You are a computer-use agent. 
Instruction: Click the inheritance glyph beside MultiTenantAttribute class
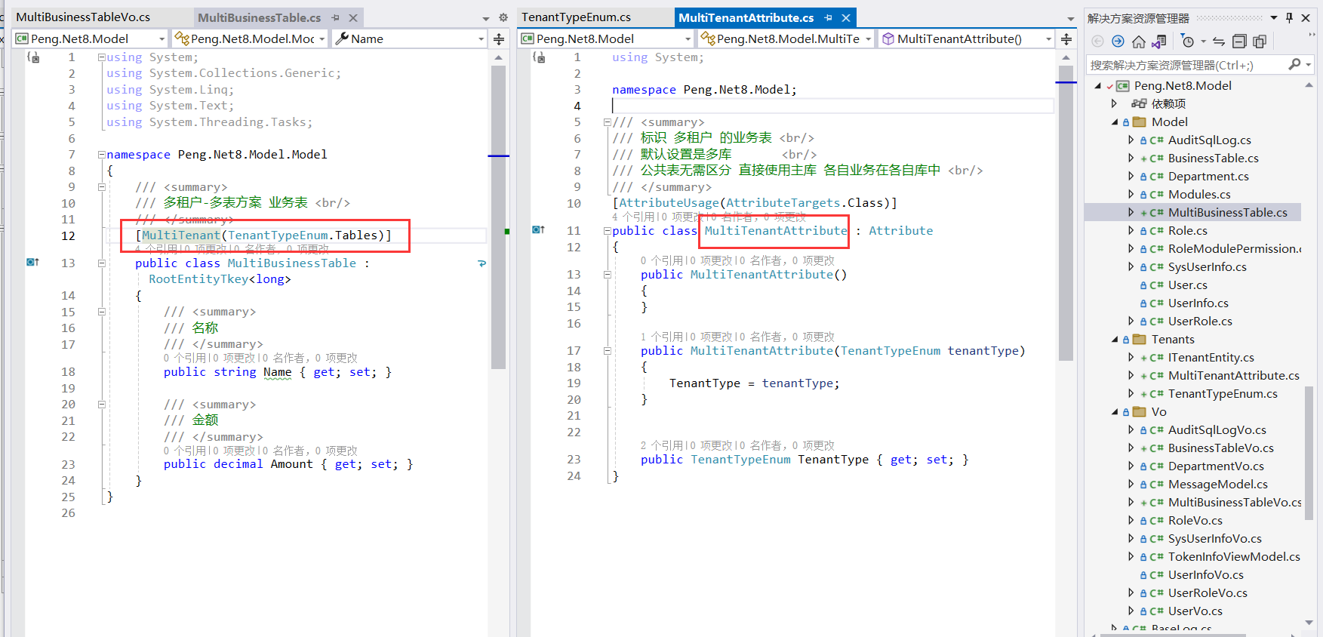tap(538, 229)
